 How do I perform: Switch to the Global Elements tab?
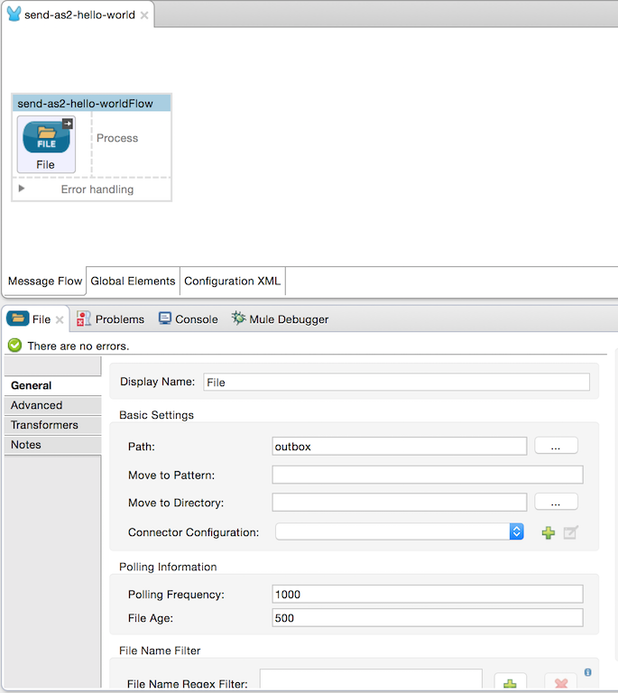coord(133,281)
